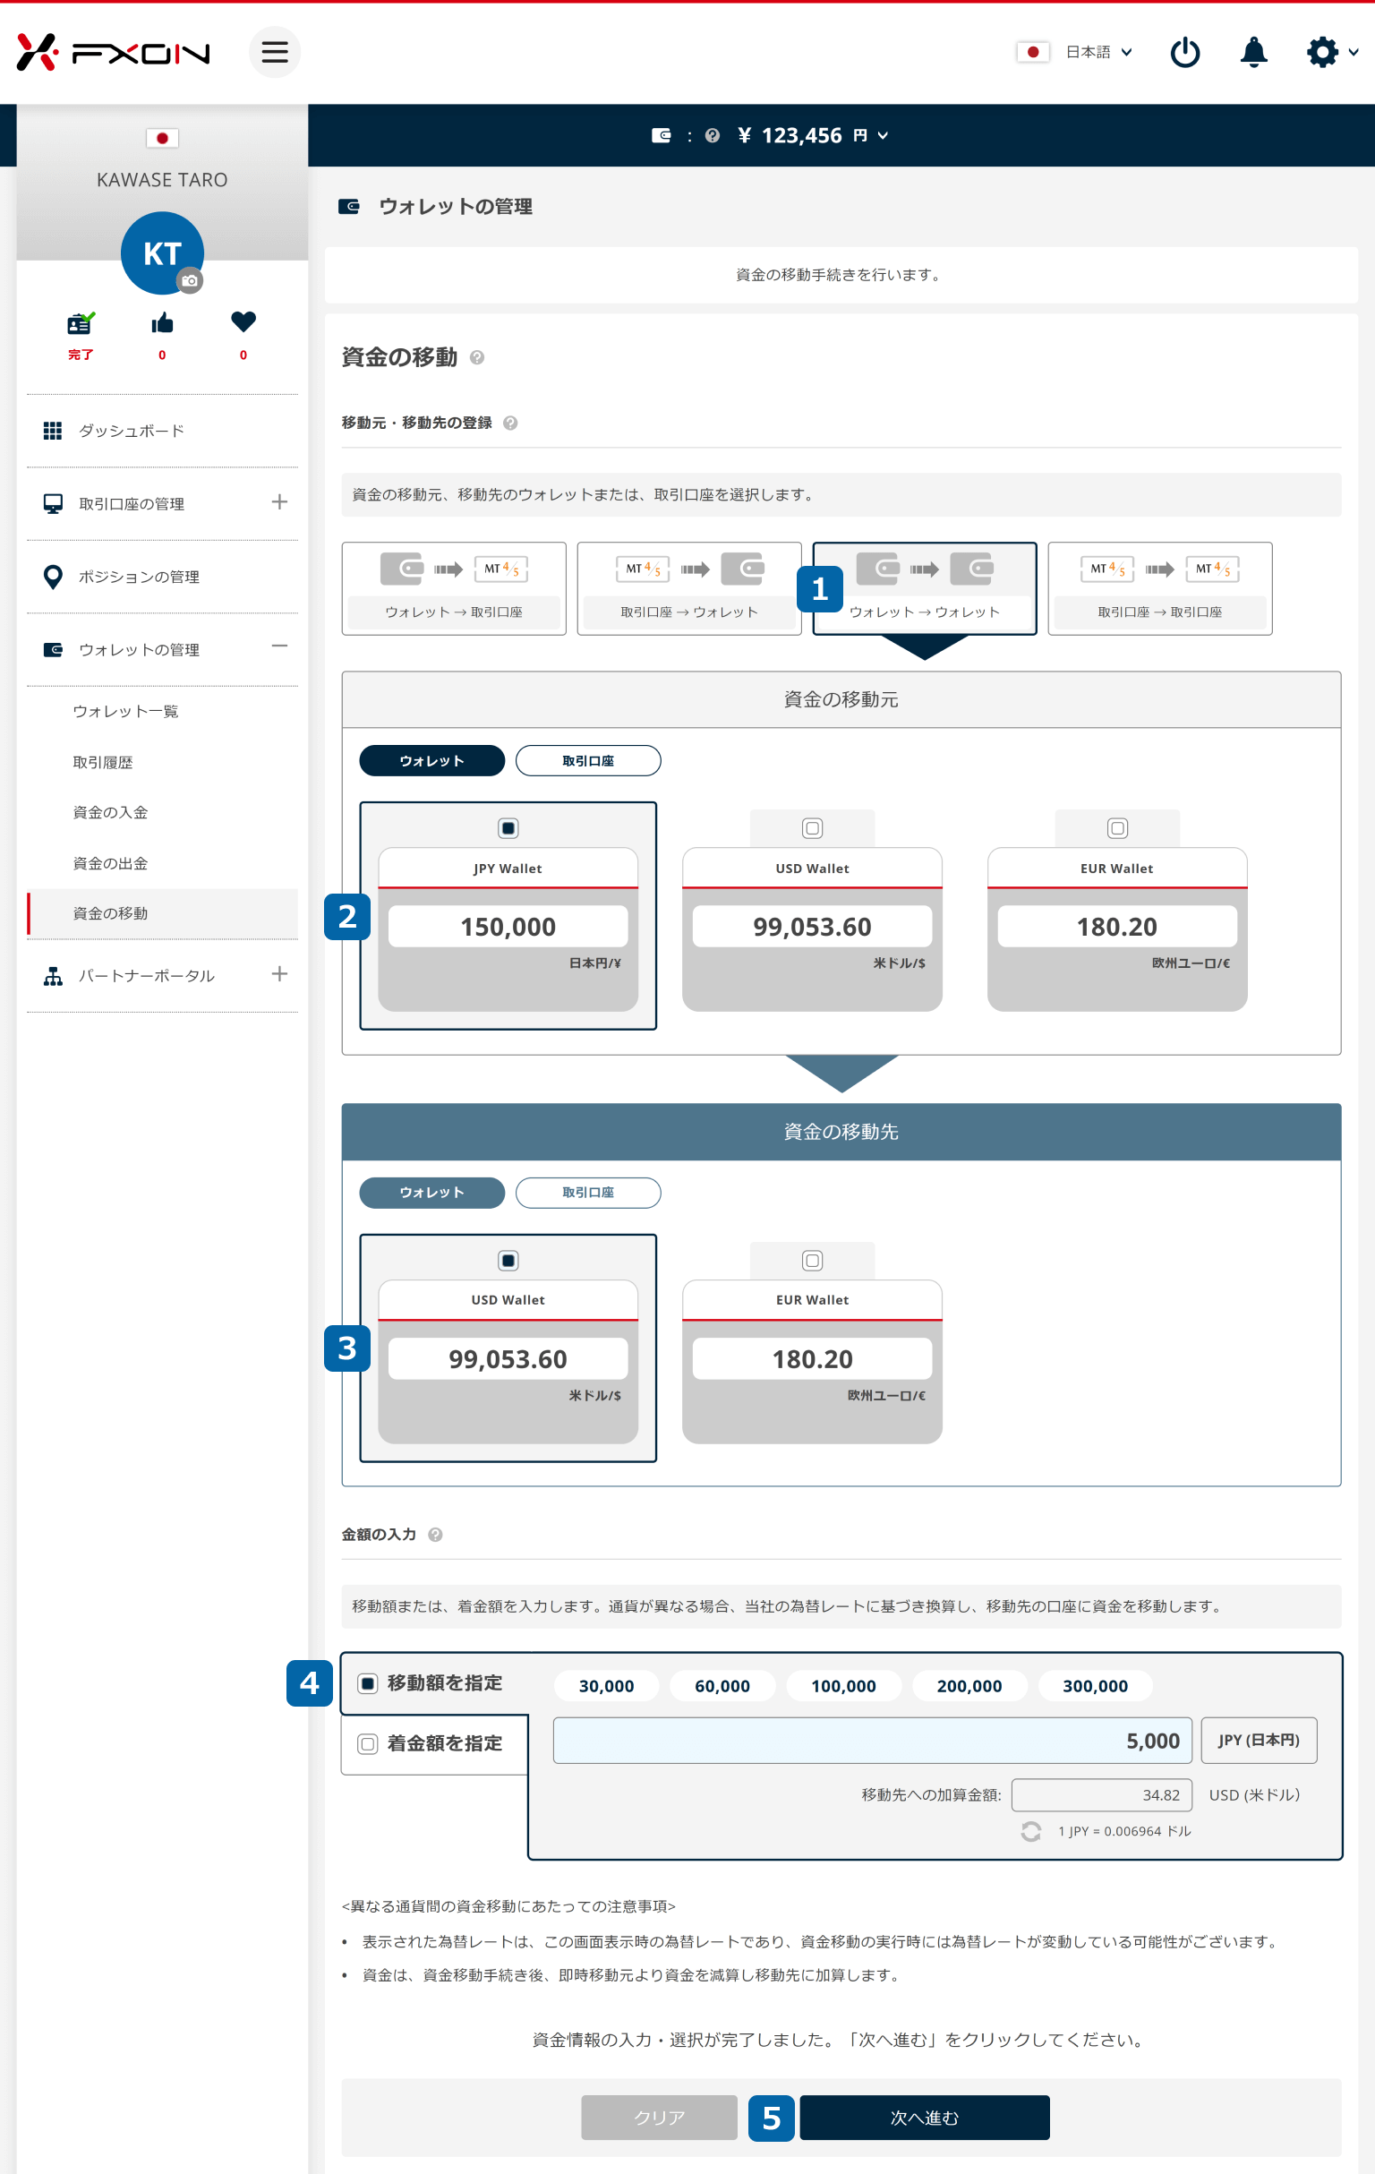The height and width of the screenshot is (2174, 1375).
Task: Choose the 200,000 preset amount
Action: click(x=969, y=1686)
